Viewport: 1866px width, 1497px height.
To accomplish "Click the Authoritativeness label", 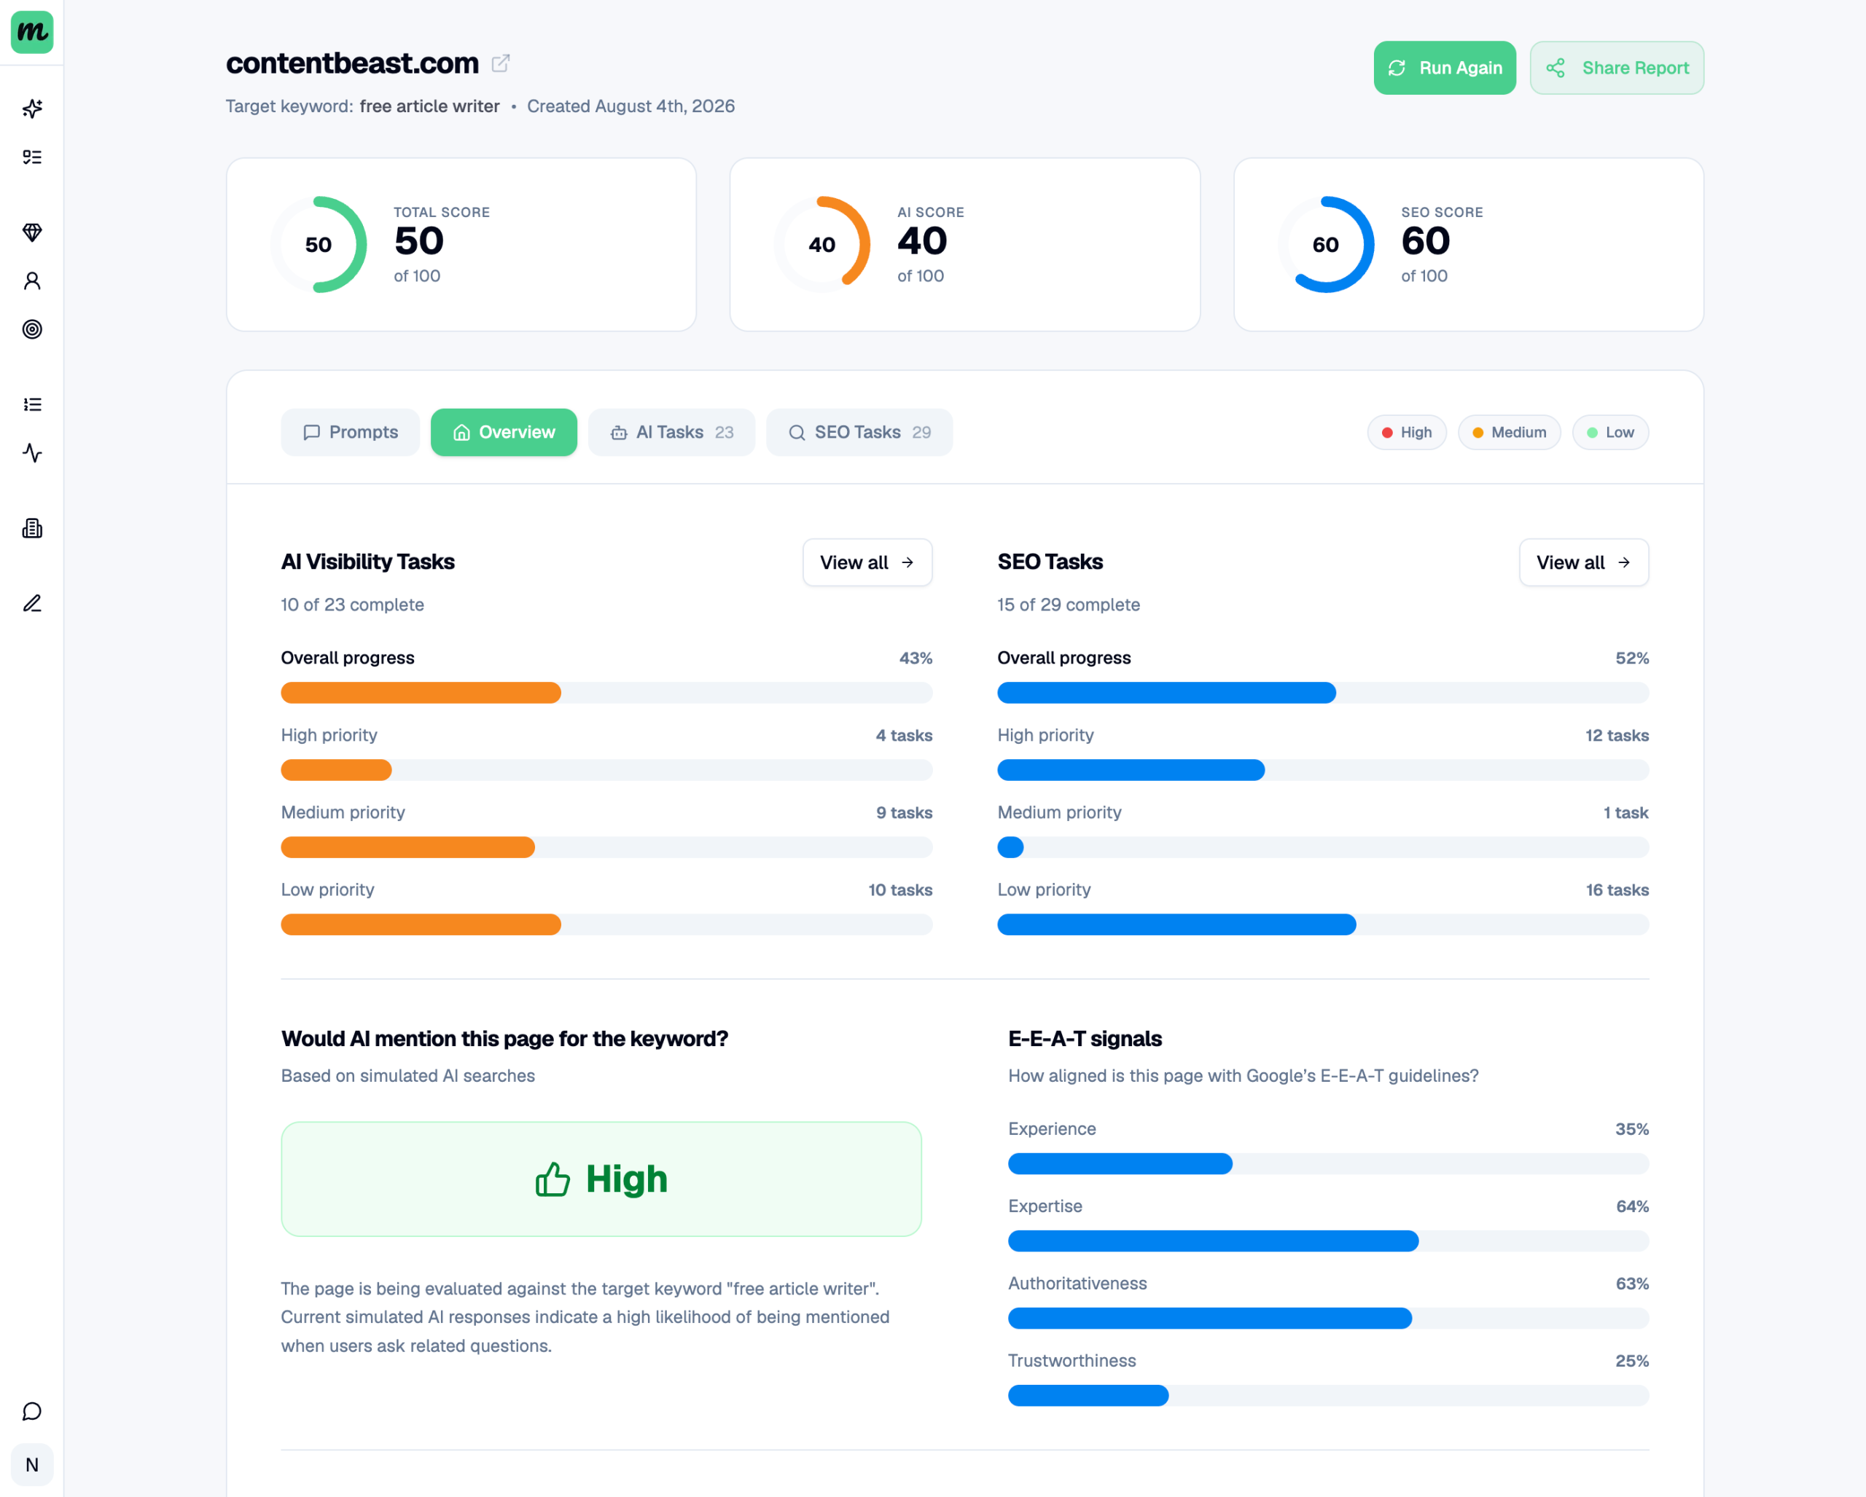I will (1077, 1284).
